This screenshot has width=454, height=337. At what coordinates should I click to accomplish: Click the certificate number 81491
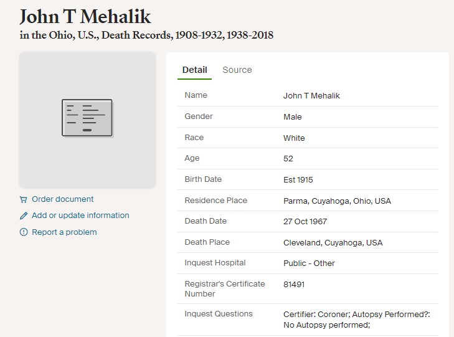point(294,284)
